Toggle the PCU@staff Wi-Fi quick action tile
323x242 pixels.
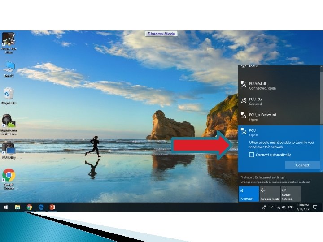(x=249, y=194)
